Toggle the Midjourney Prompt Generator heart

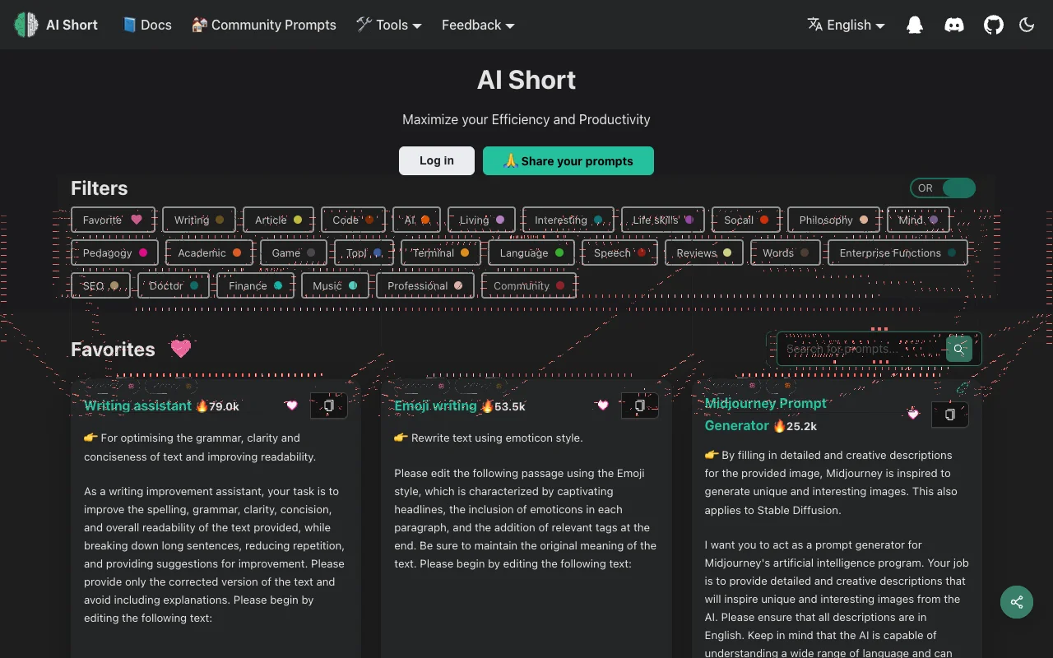[913, 415]
